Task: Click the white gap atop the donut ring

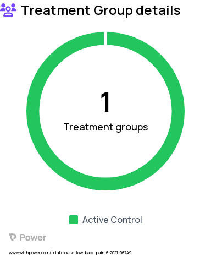Action: coord(105,39)
